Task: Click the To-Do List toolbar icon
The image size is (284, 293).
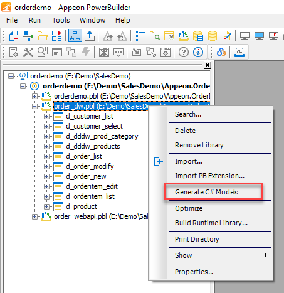Action: (x=140, y=36)
